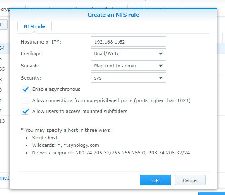Open the Squash dropdown showing Map root to admin
The image size is (225, 195).
tap(128, 66)
